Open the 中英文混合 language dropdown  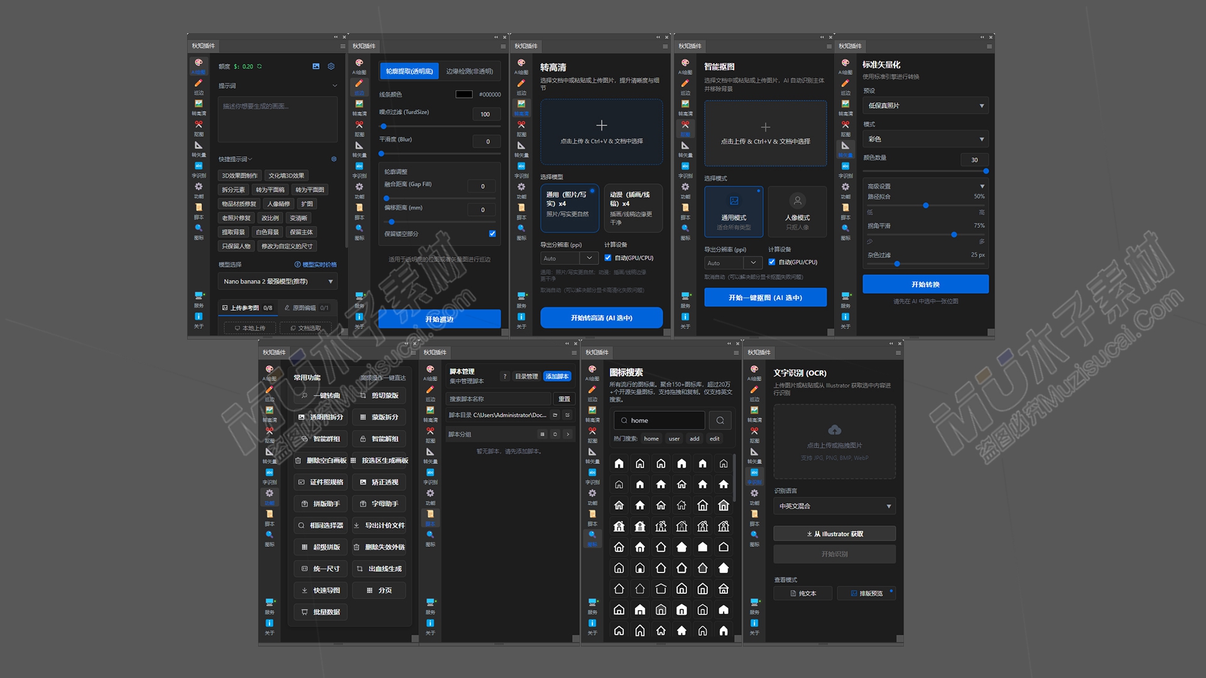coord(834,506)
